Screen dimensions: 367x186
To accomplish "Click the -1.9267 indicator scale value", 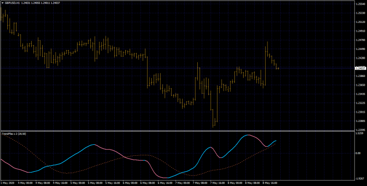I will coord(360,178).
